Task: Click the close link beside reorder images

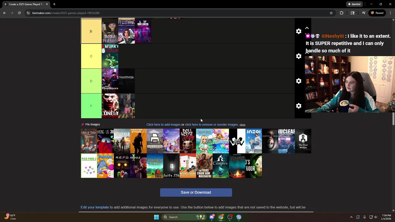Action: coord(242,125)
